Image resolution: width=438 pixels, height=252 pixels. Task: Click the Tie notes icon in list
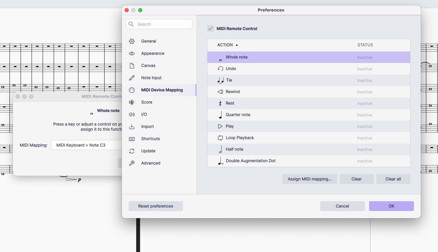coord(220,80)
